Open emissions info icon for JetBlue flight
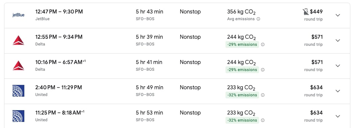The image size is (352, 128). pos(258,19)
